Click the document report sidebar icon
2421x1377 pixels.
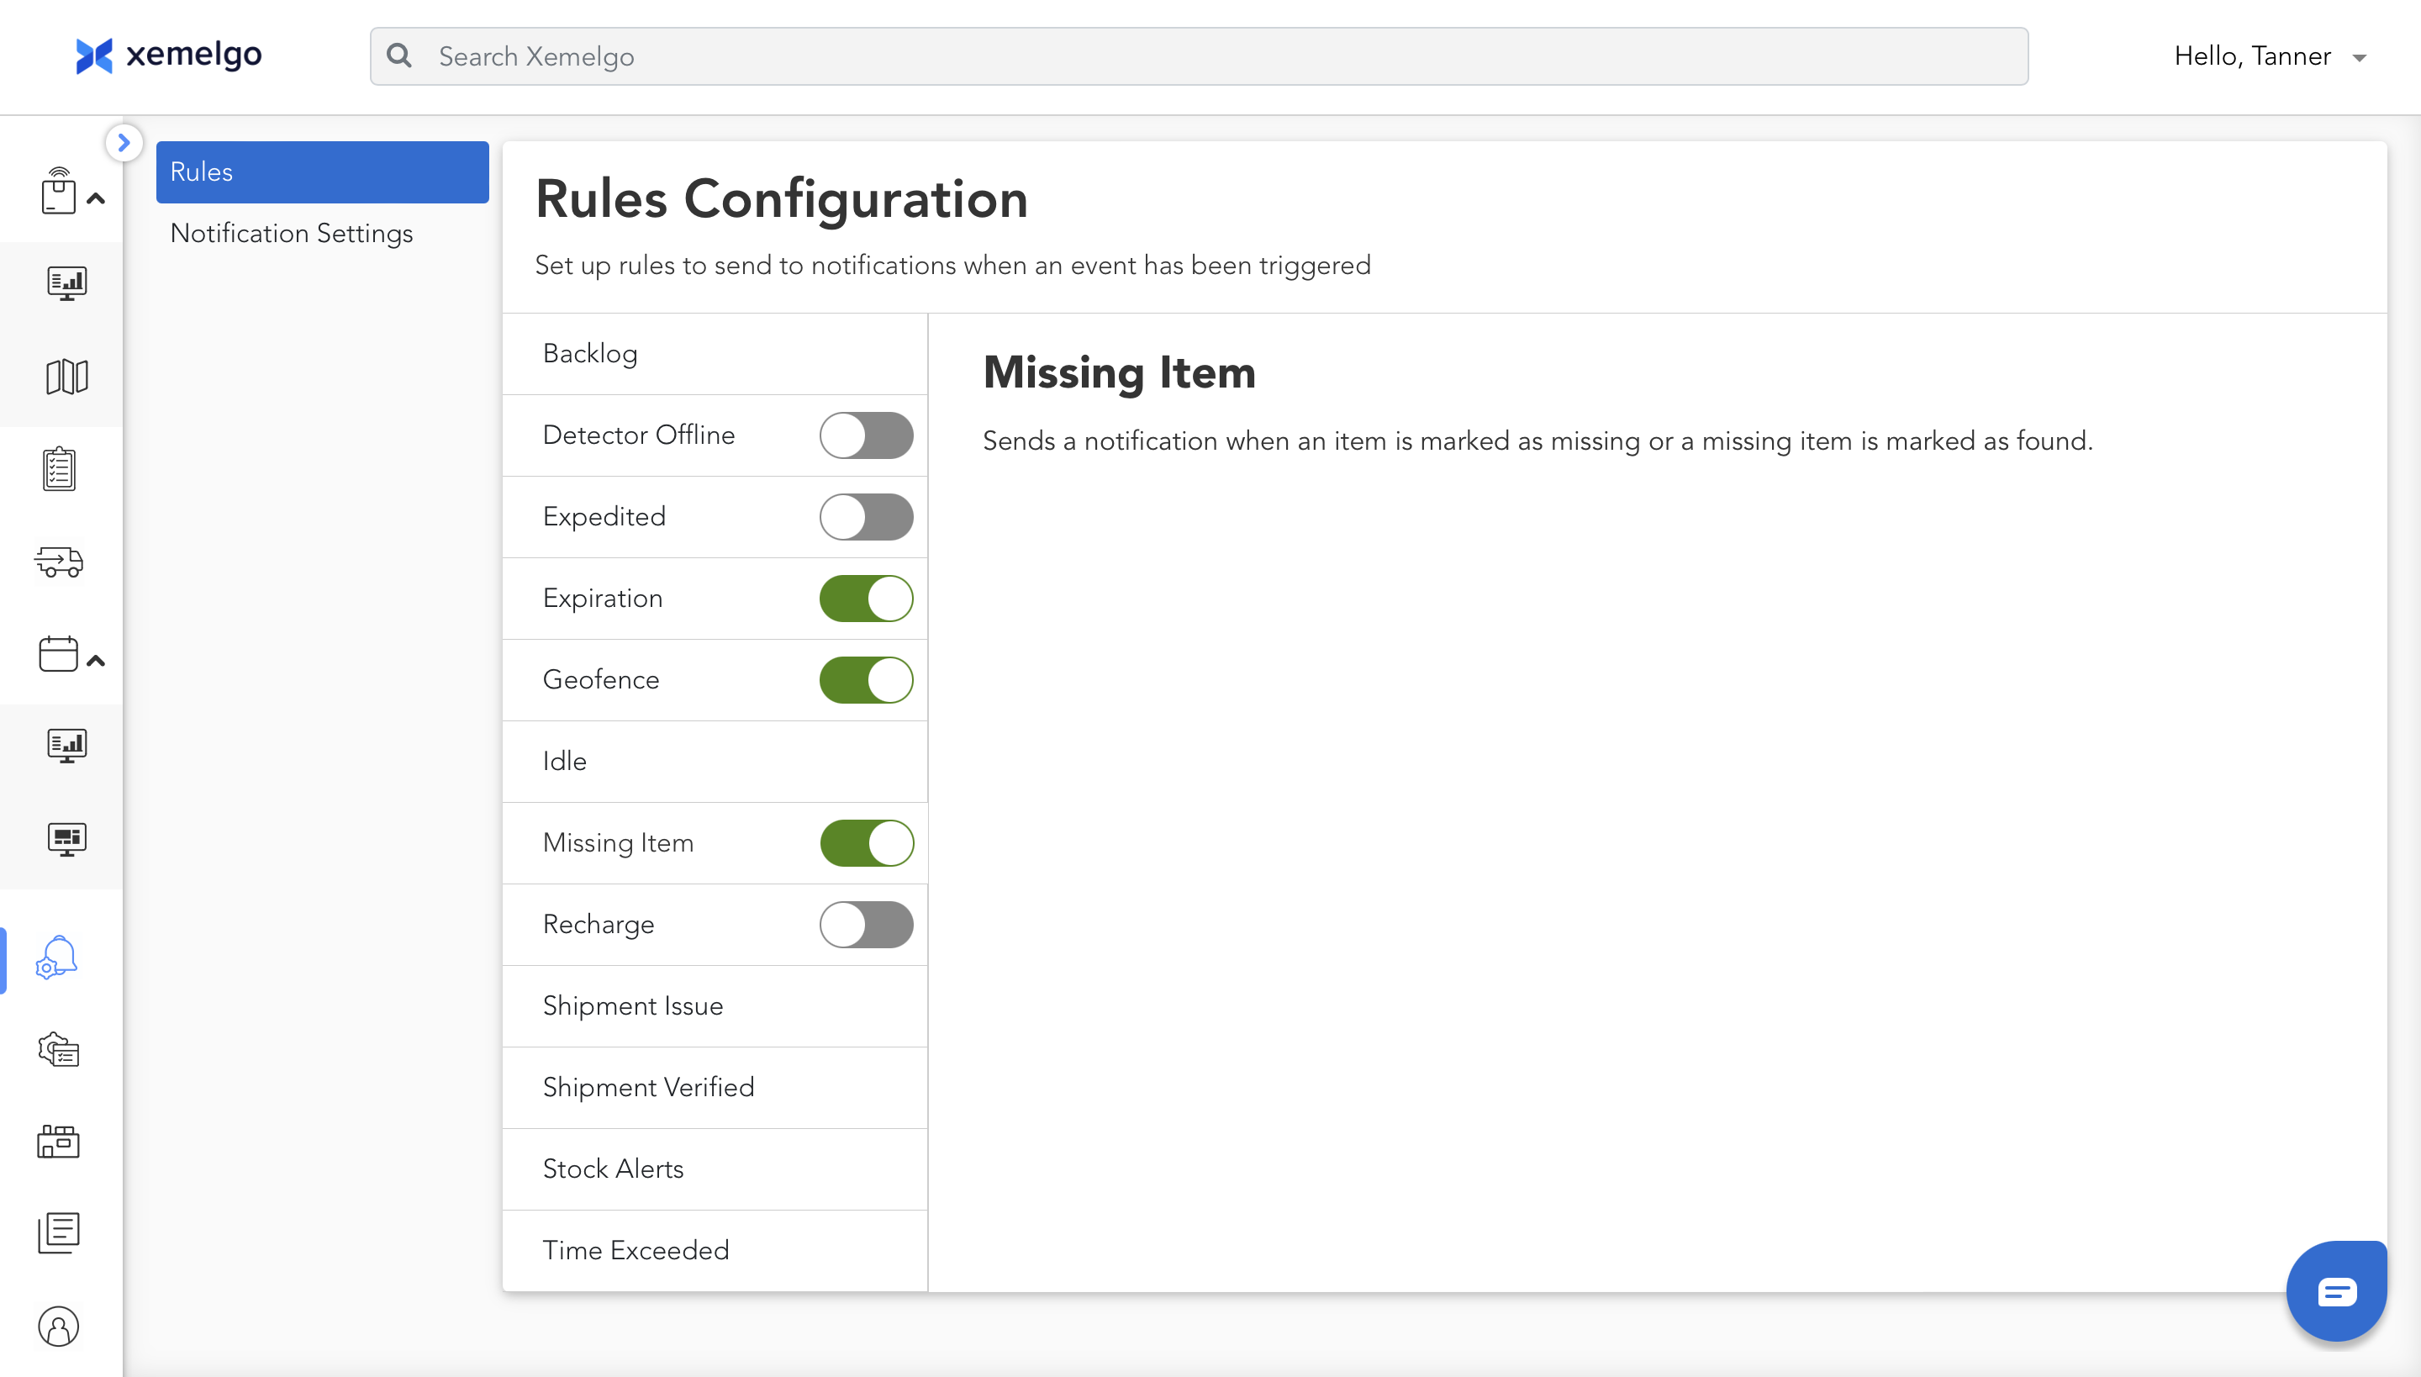click(x=59, y=1233)
